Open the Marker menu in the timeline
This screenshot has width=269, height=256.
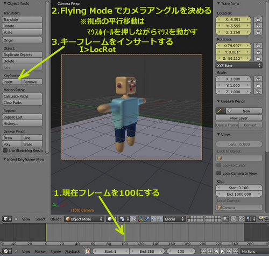40,251
